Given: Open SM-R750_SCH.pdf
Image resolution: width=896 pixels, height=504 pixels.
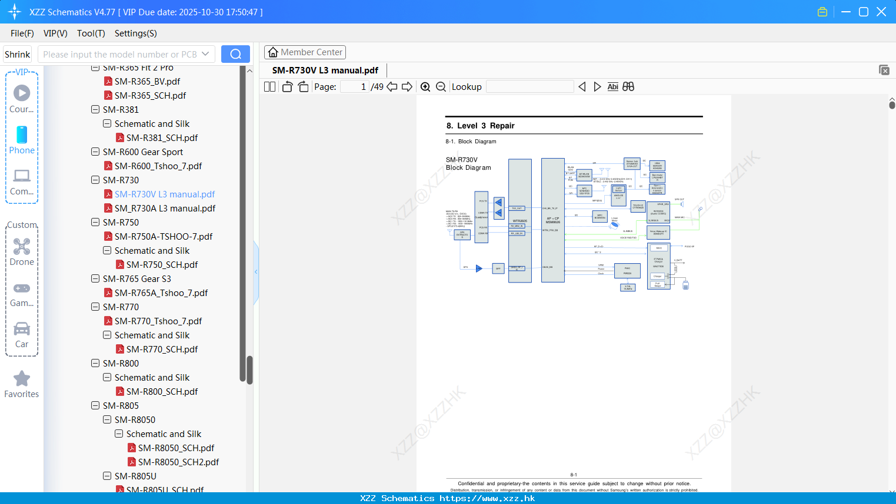Looking at the screenshot, I should click(x=162, y=264).
